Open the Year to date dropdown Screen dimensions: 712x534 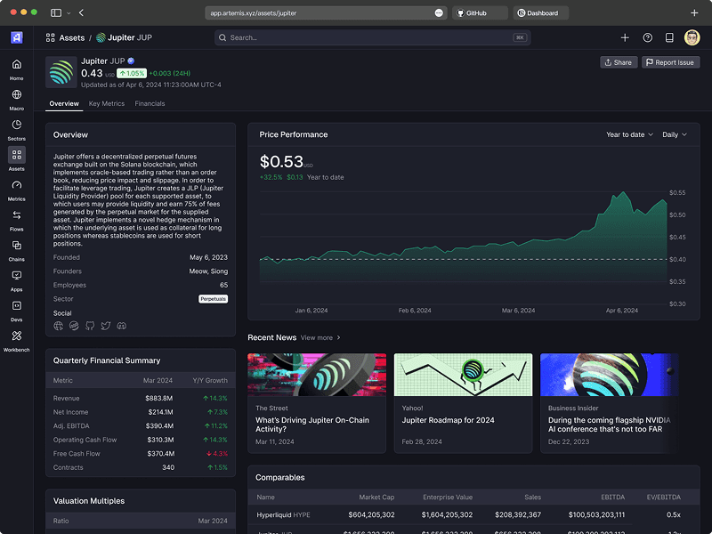629,134
